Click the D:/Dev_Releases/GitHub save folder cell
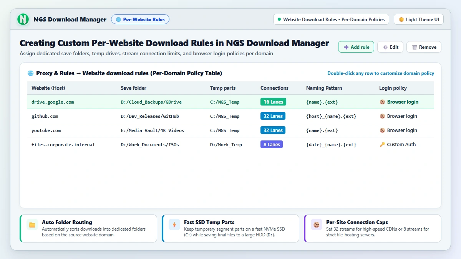This screenshot has width=461, height=259. point(150,116)
